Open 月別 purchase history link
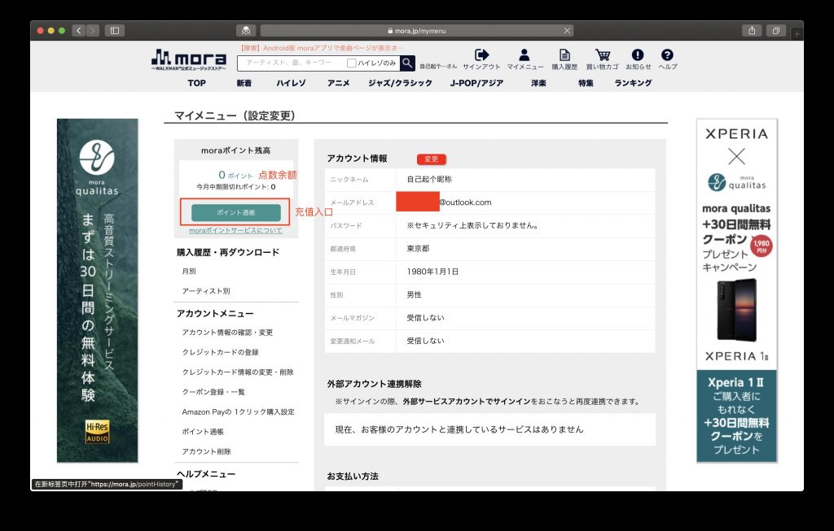The height and width of the screenshot is (531, 834). (x=189, y=272)
